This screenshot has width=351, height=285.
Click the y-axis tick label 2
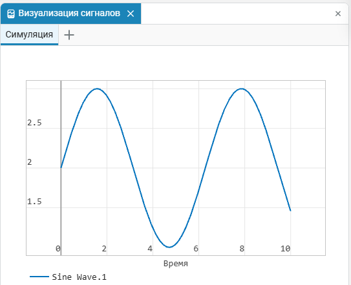(x=30, y=162)
